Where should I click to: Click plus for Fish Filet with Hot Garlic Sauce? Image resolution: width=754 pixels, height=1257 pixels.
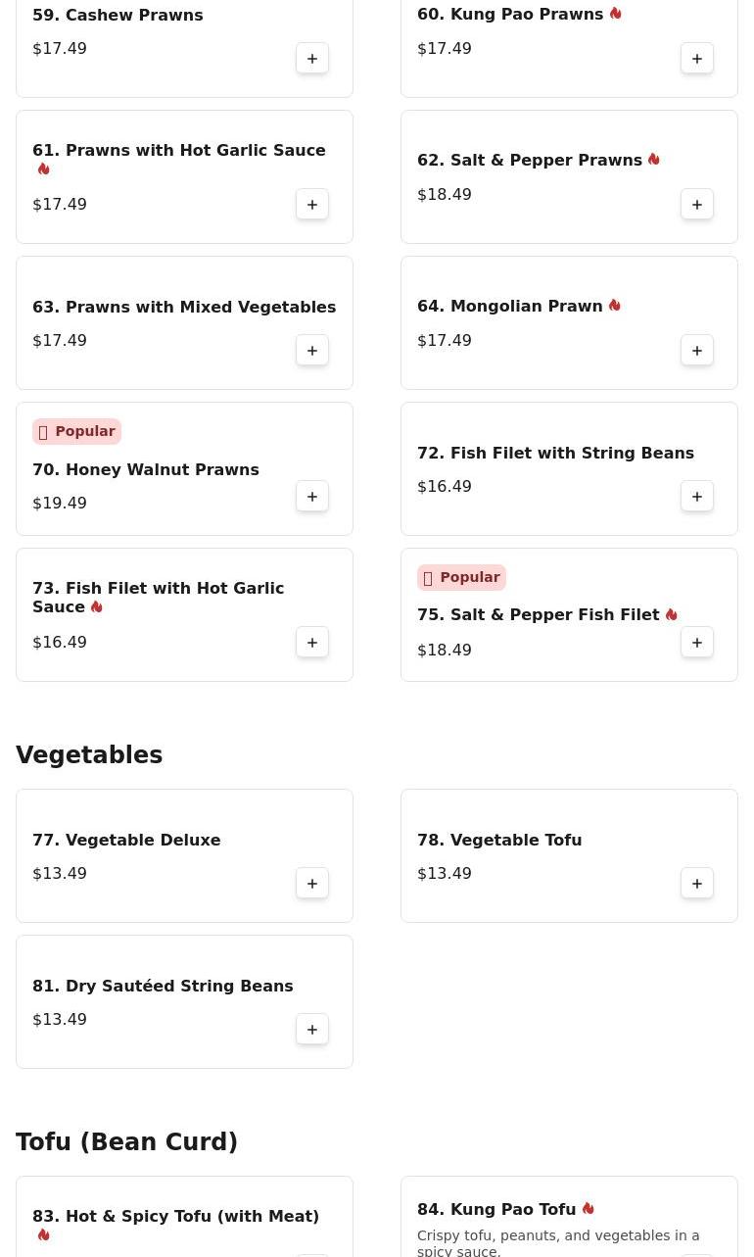point(312,643)
